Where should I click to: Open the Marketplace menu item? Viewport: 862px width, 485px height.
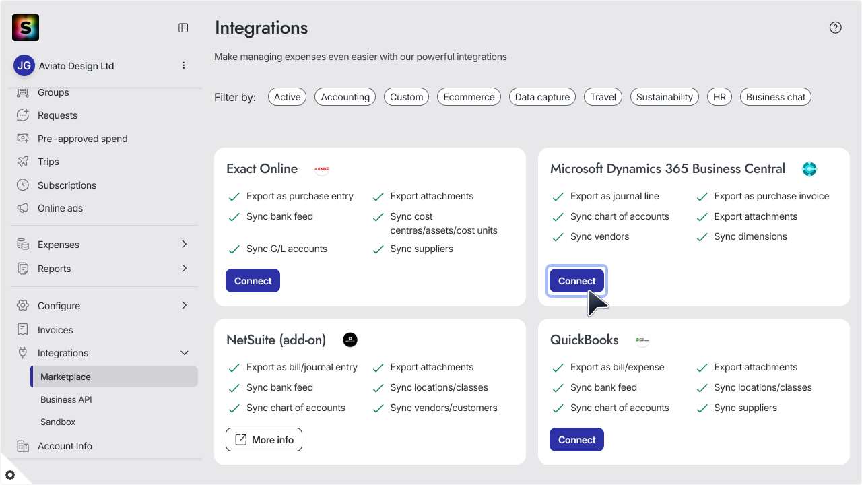click(114, 377)
